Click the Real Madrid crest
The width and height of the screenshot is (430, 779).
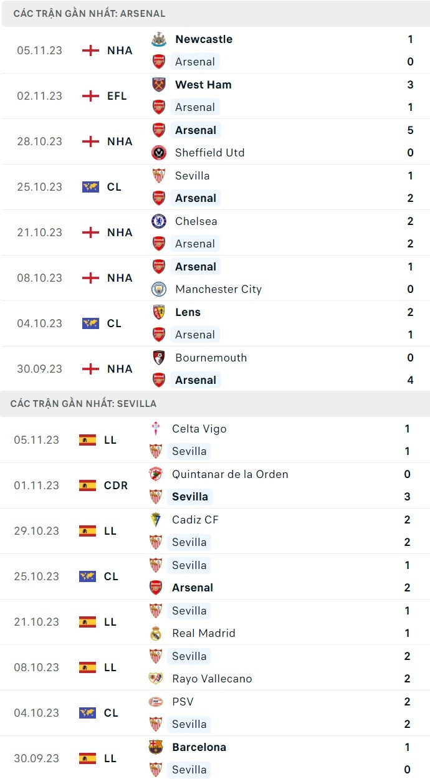tap(156, 633)
